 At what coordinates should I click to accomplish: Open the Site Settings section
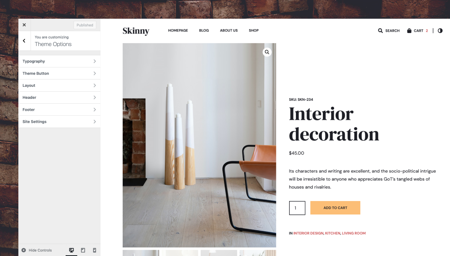click(x=59, y=122)
